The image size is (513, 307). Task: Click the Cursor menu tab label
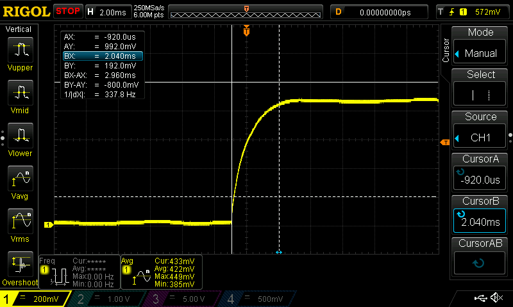446,50
